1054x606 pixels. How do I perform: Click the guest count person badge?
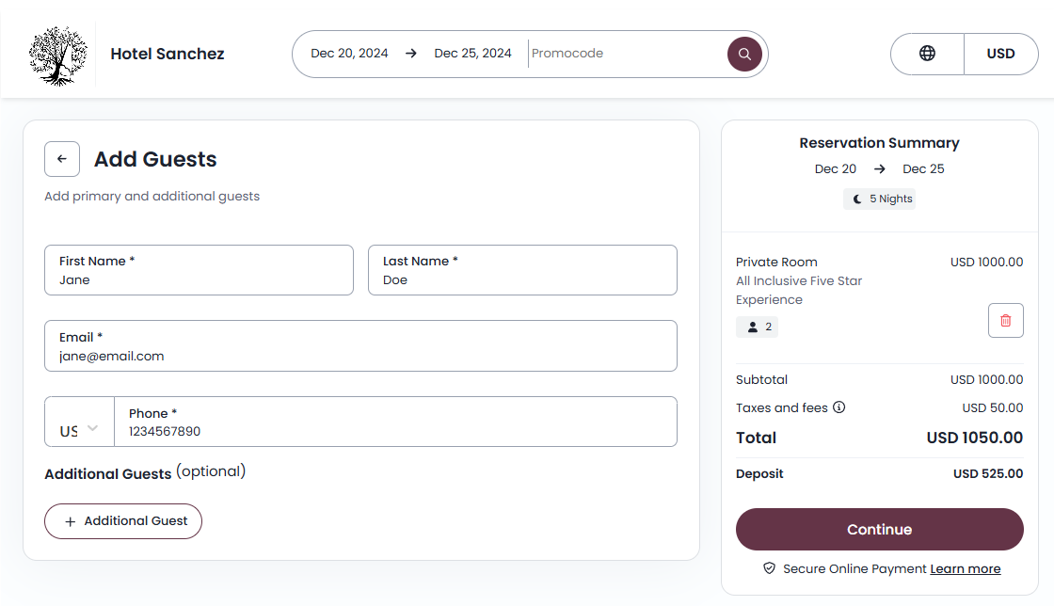pos(758,327)
